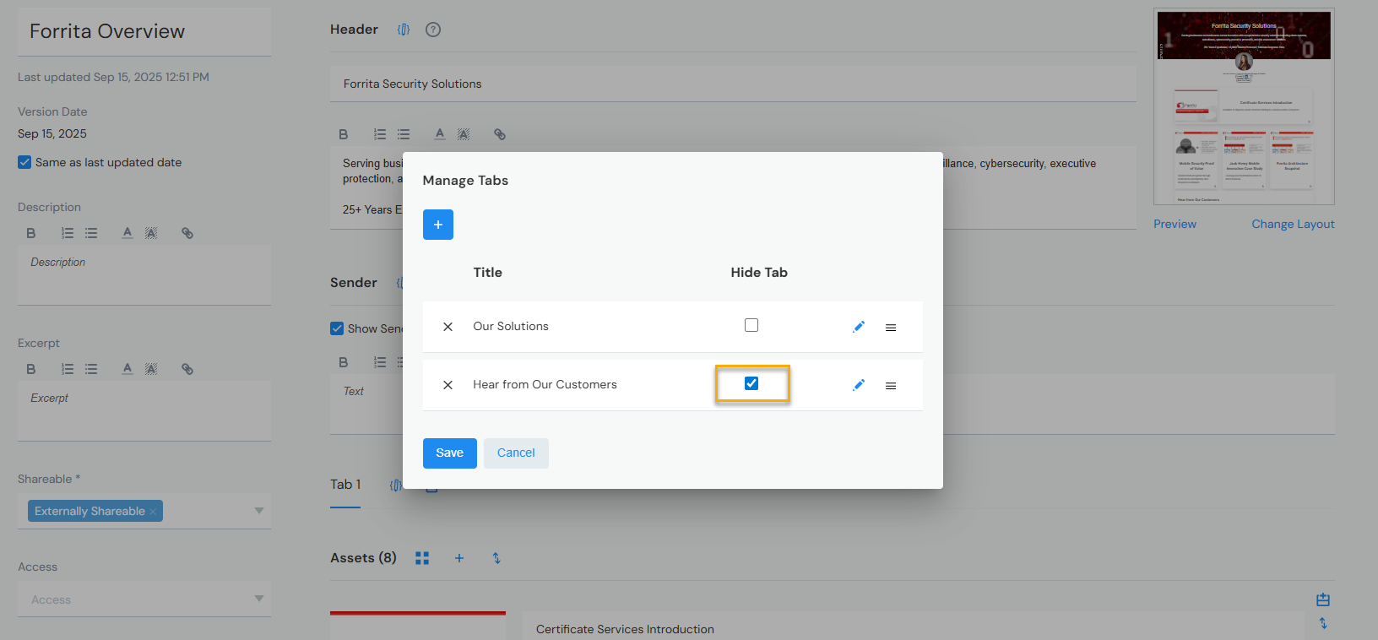This screenshot has width=1378, height=640.
Task: Choose text color in Excerpt toolbar
Action: 127,369
